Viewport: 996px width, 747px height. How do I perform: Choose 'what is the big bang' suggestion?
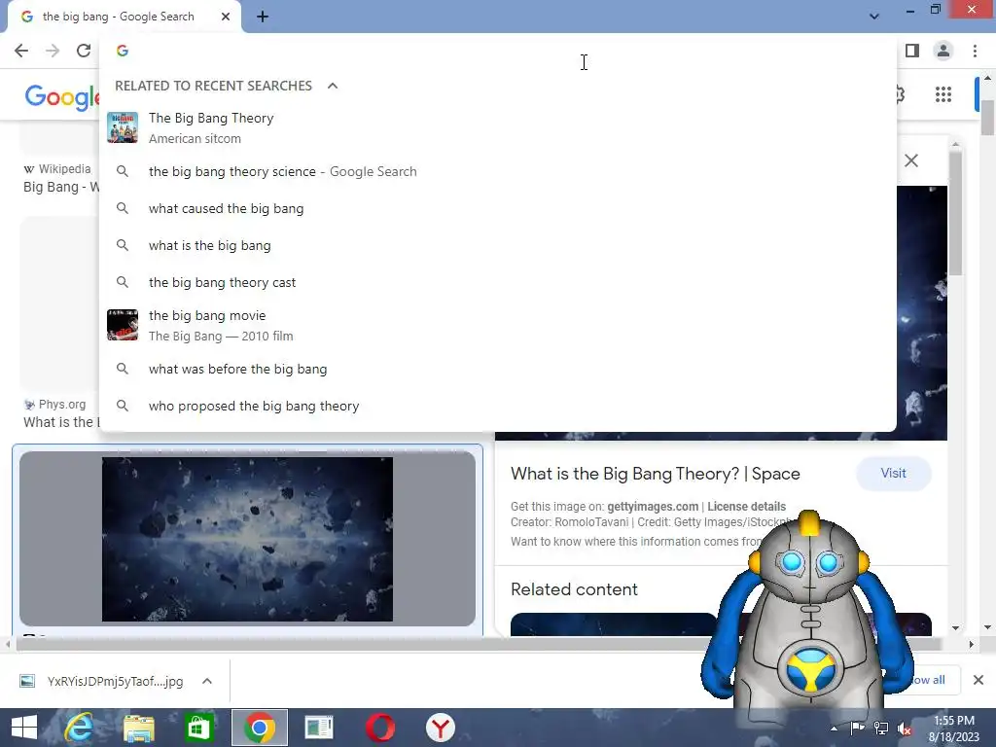[498, 245]
